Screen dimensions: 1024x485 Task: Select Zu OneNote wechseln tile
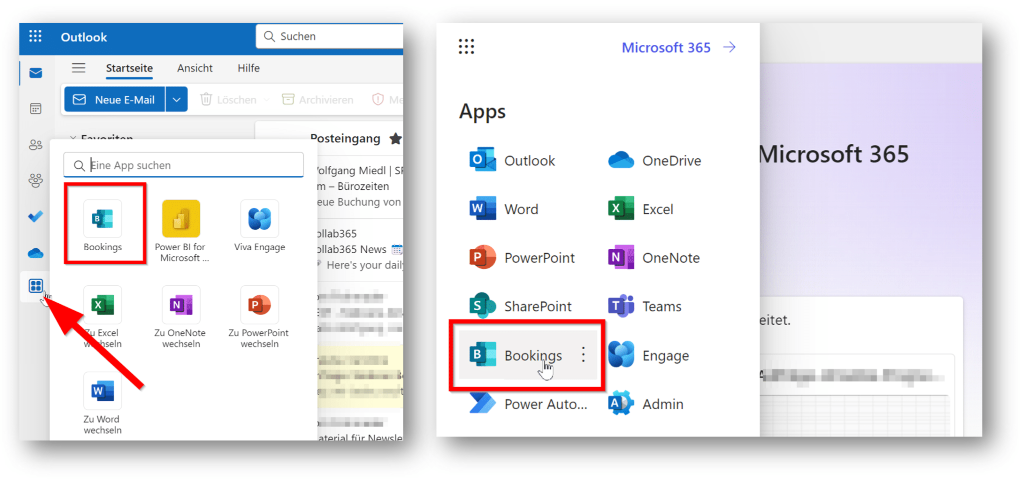[x=180, y=317]
